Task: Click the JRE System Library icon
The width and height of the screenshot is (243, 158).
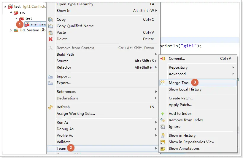Action: tap(16, 30)
